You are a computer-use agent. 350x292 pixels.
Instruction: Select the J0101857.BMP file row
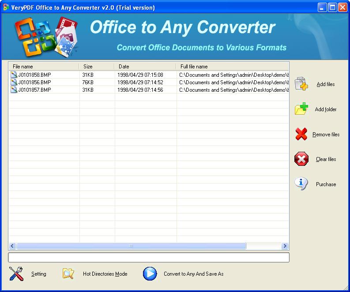(149, 90)
